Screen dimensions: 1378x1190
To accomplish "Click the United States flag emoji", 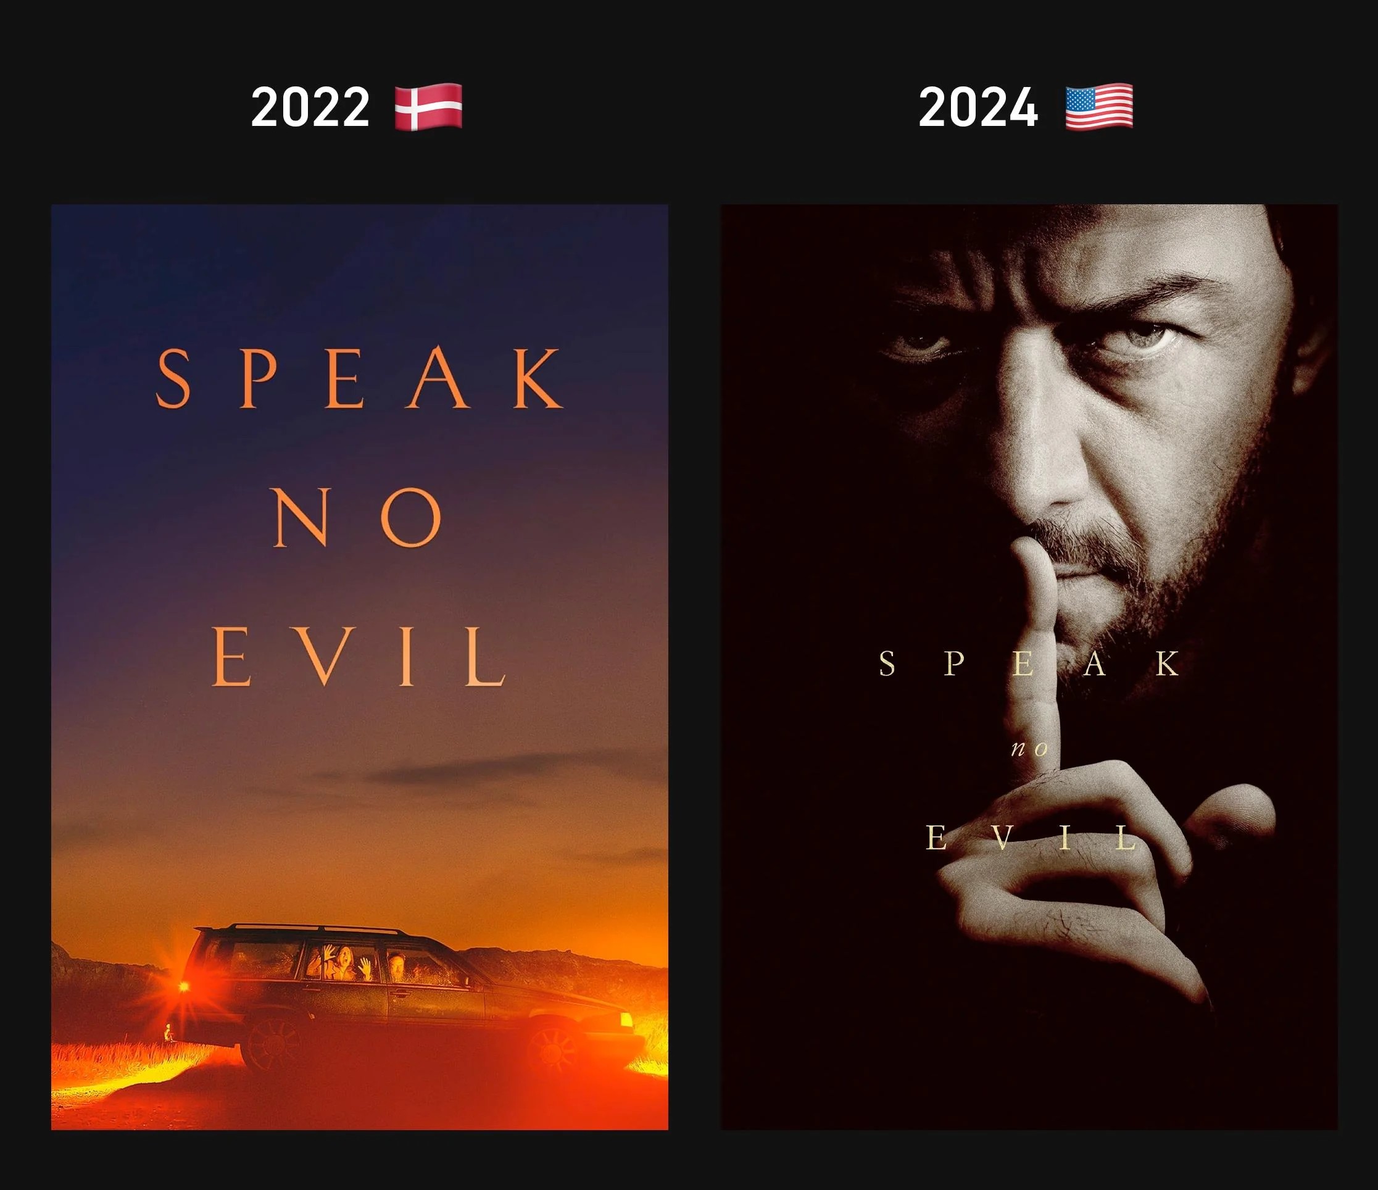I will (1099, 107).
